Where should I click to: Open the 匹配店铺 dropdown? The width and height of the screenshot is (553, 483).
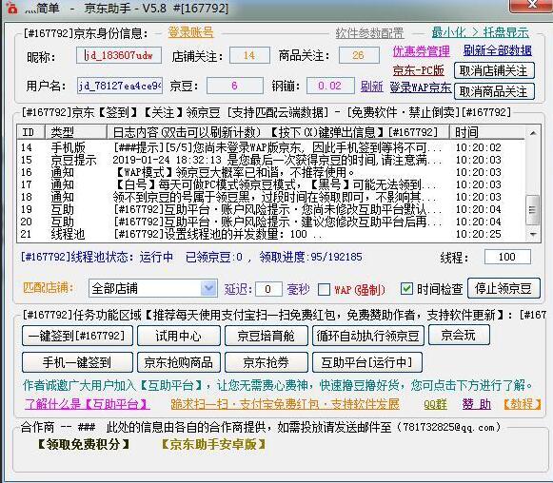coord(152,288)
